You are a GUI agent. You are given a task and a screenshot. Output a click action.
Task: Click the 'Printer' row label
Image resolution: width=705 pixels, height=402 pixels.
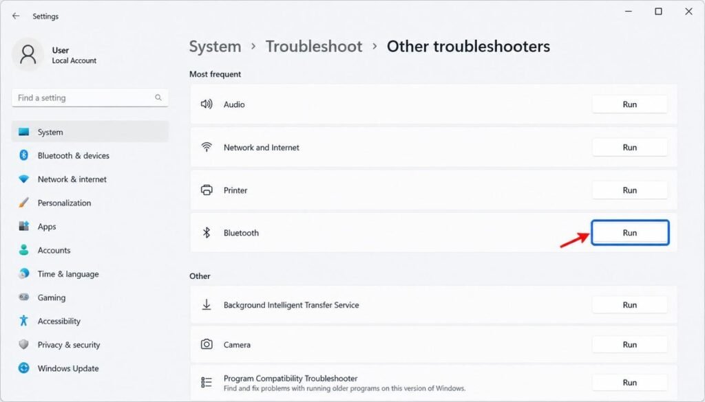click(x=235, y=190)
